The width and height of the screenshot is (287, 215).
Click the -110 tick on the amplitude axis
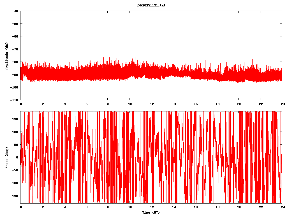click(14, 100)
